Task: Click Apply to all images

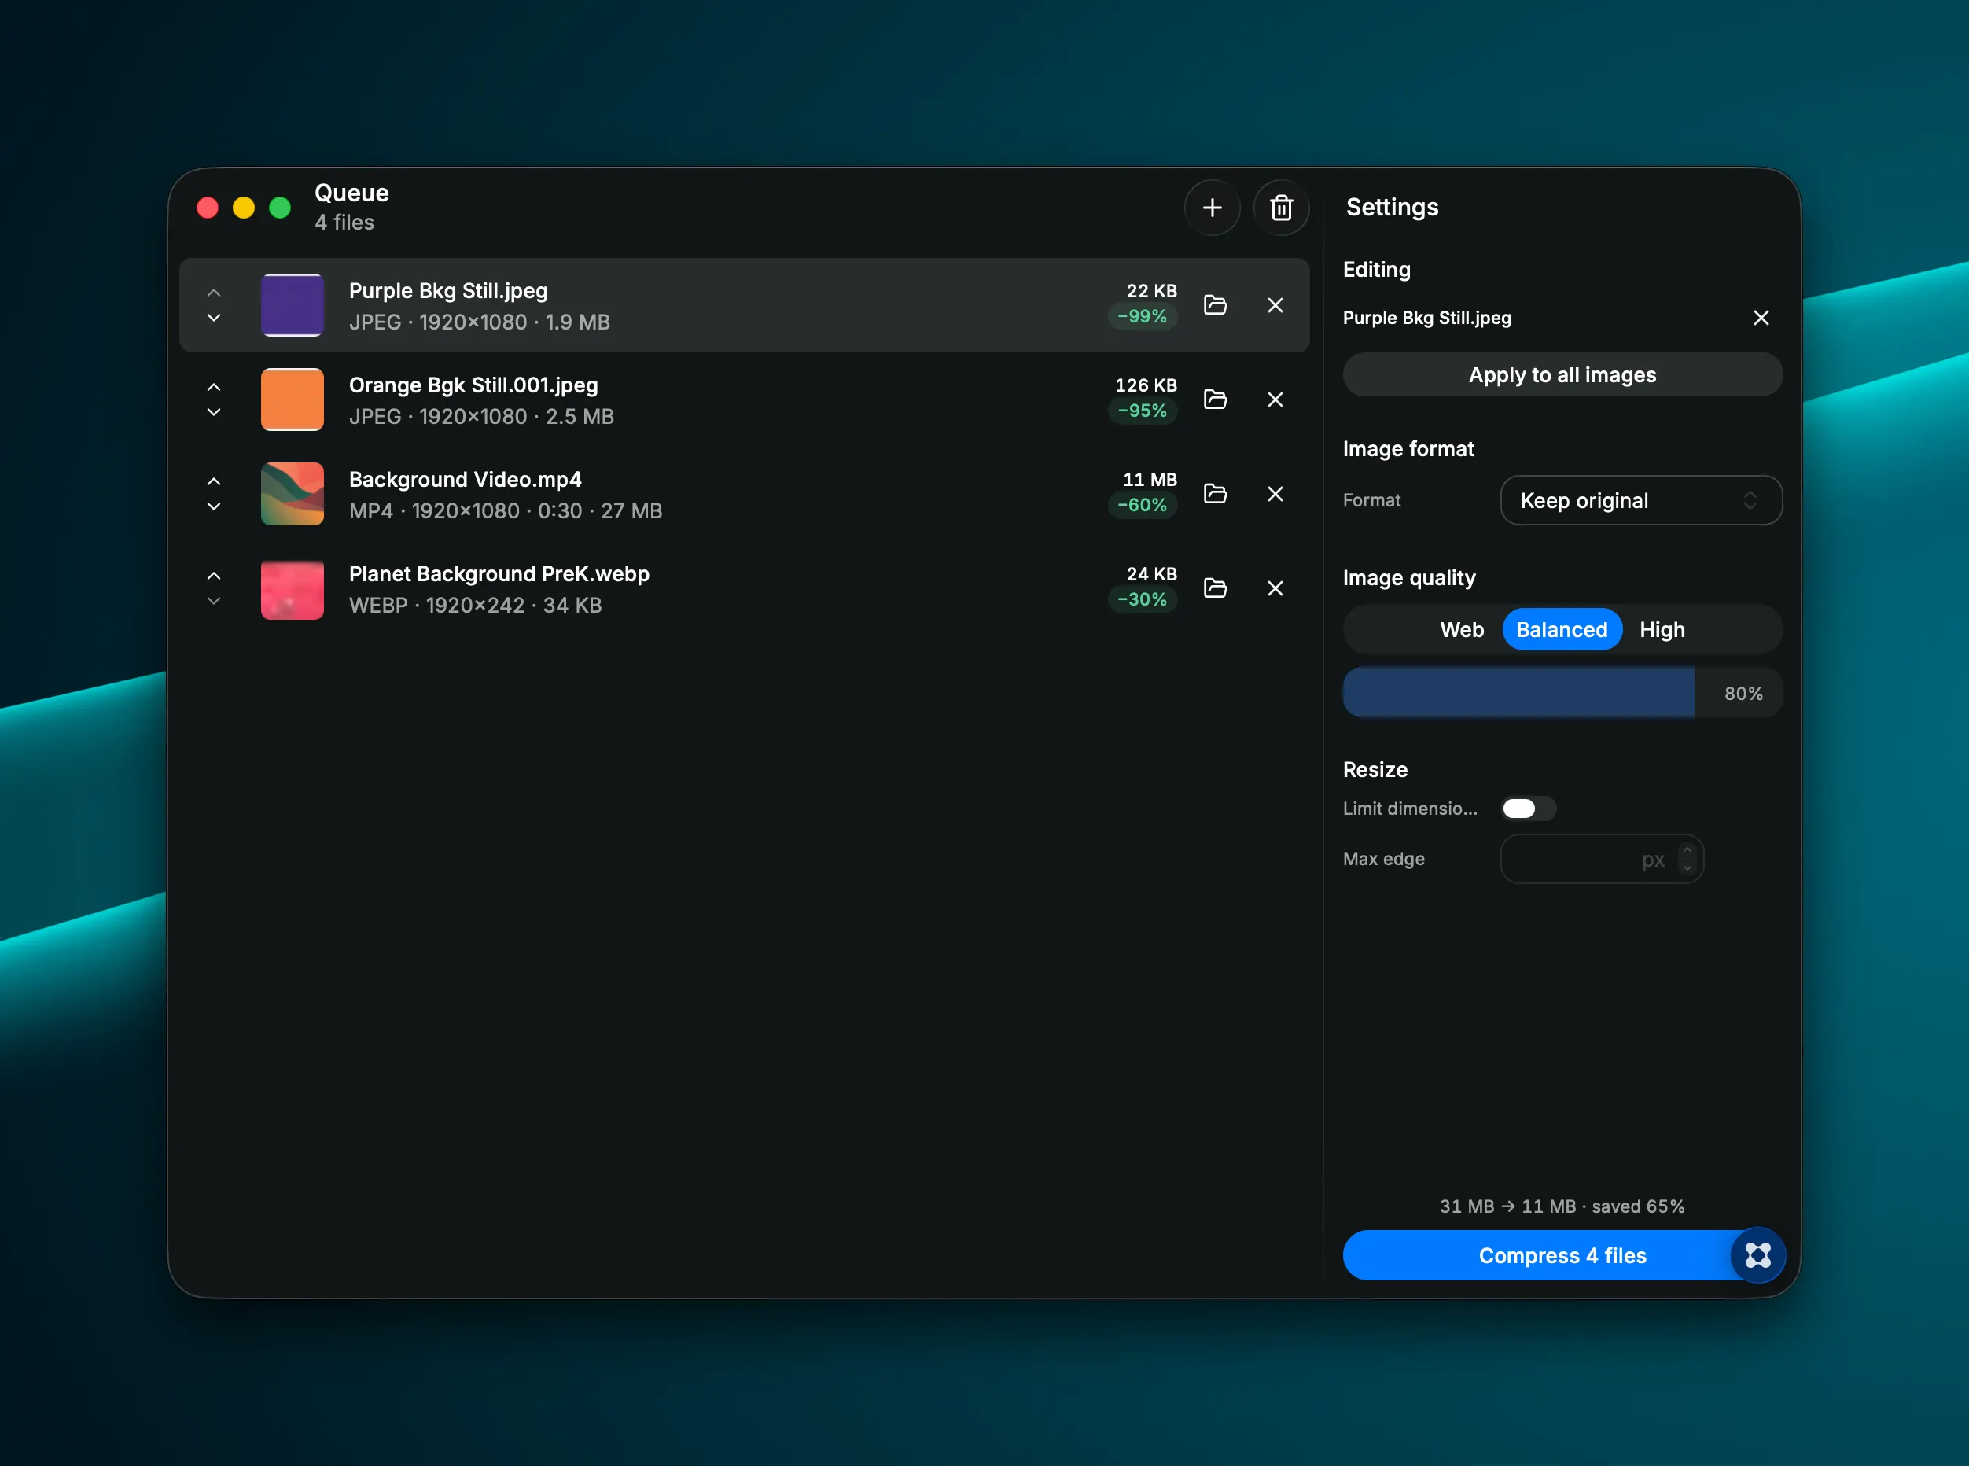Action: tap(1562, 374)
